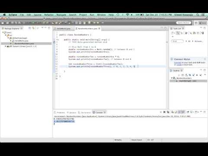Expand HelloWorld.java in the tree
Screen dimensions: 208x156
coord(11,41)
